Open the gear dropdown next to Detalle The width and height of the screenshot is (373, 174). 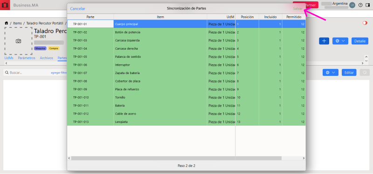[x=340, y=41]
